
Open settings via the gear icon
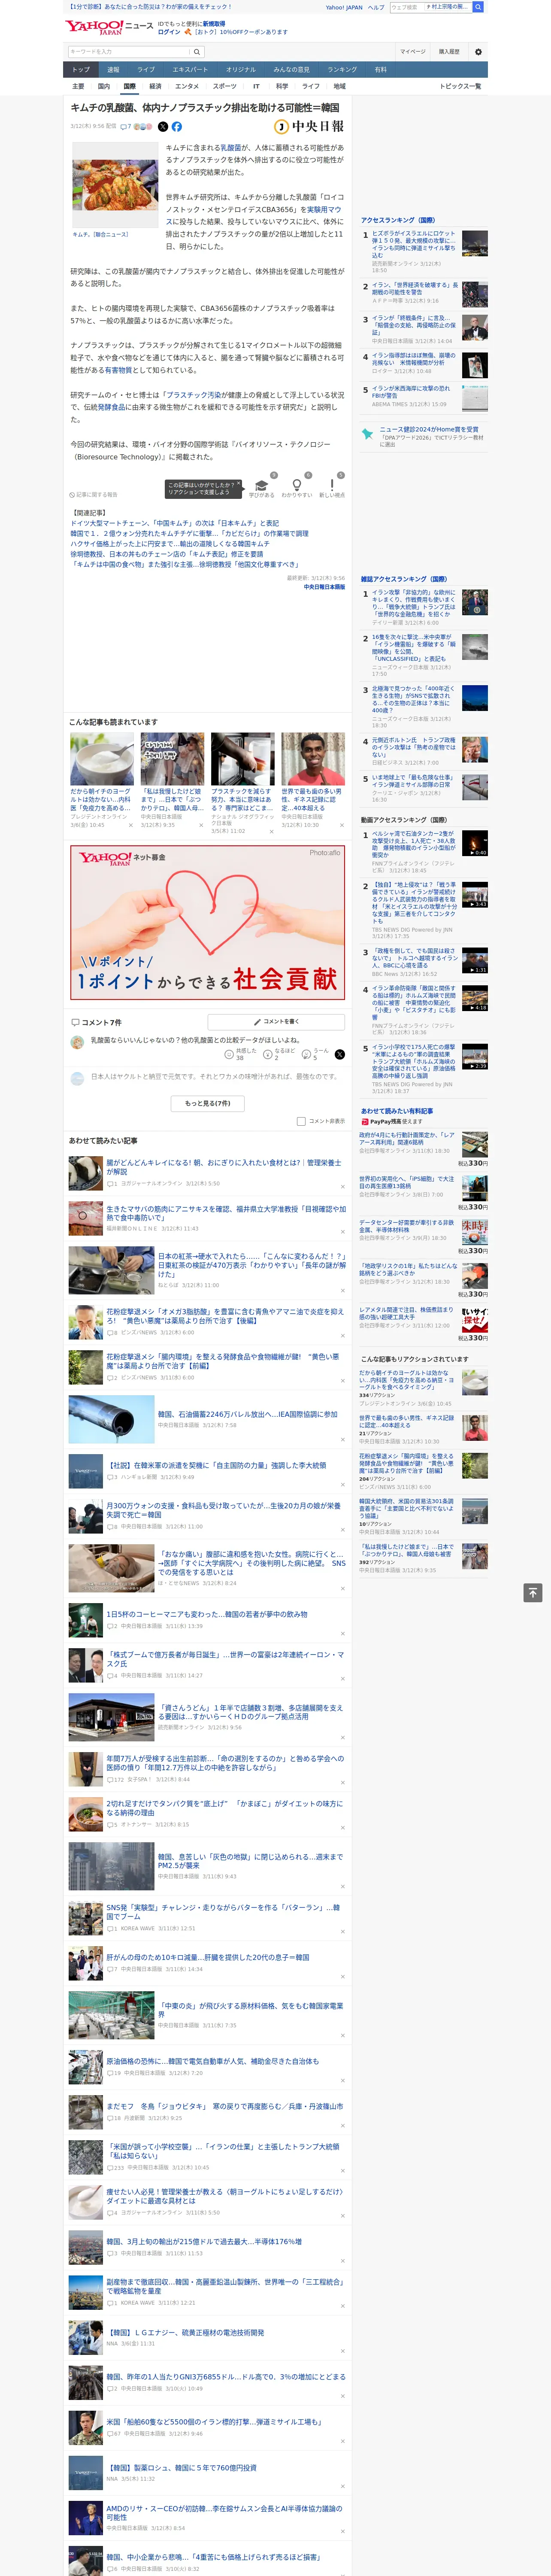(478, 52)
